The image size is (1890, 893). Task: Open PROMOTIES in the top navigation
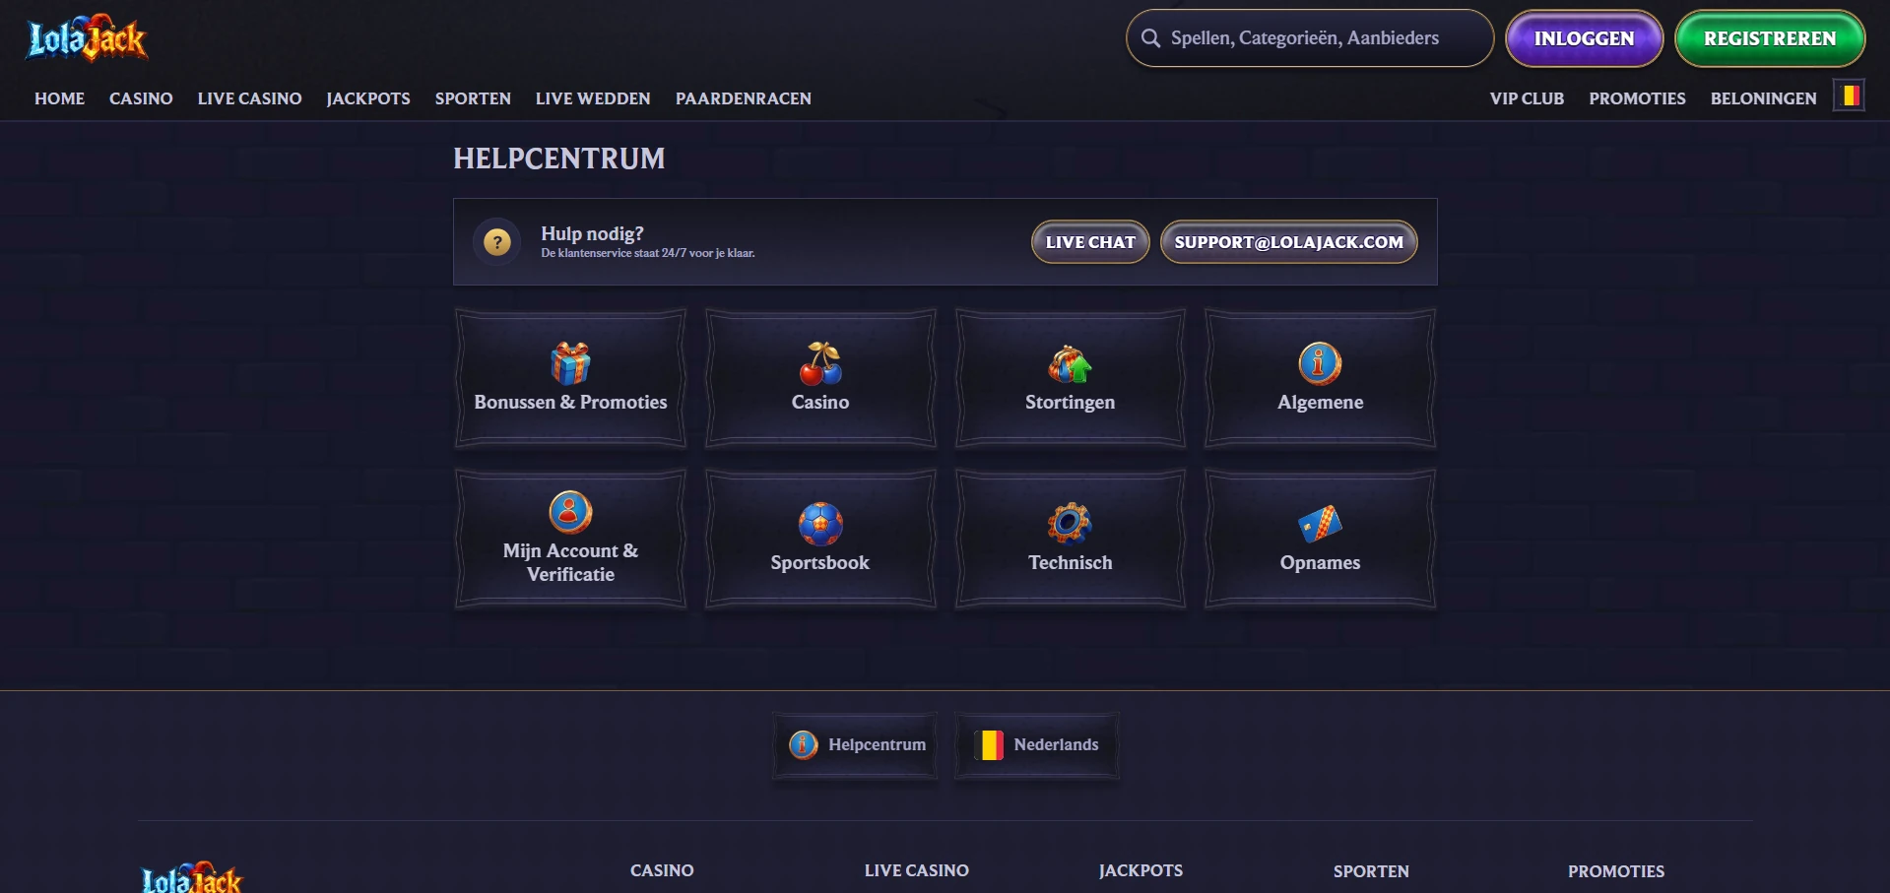(x=1637, y=98)
